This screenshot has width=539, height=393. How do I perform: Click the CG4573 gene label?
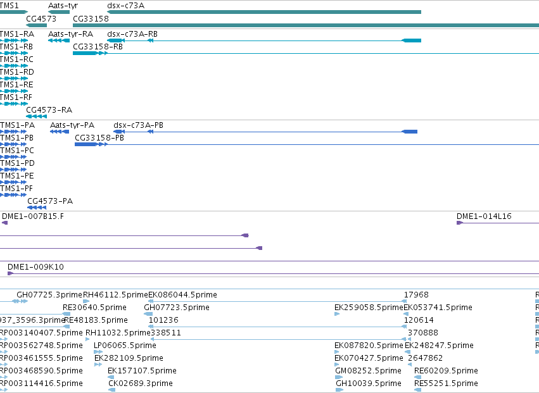[41, 19]
